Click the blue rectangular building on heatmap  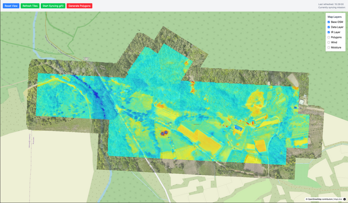tap(239, 128)
